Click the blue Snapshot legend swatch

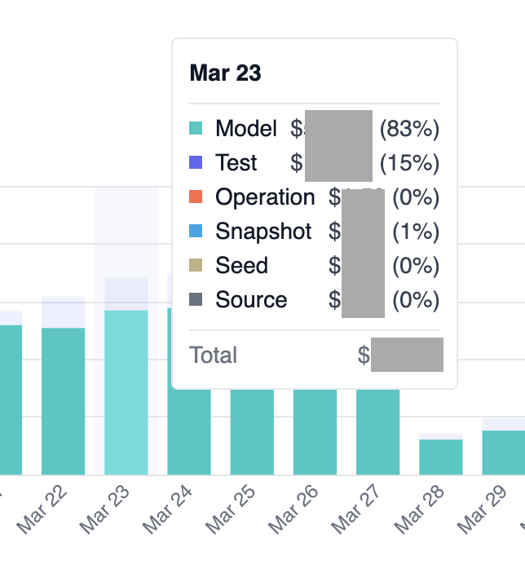pyautogui.click(x=196, y=232)
